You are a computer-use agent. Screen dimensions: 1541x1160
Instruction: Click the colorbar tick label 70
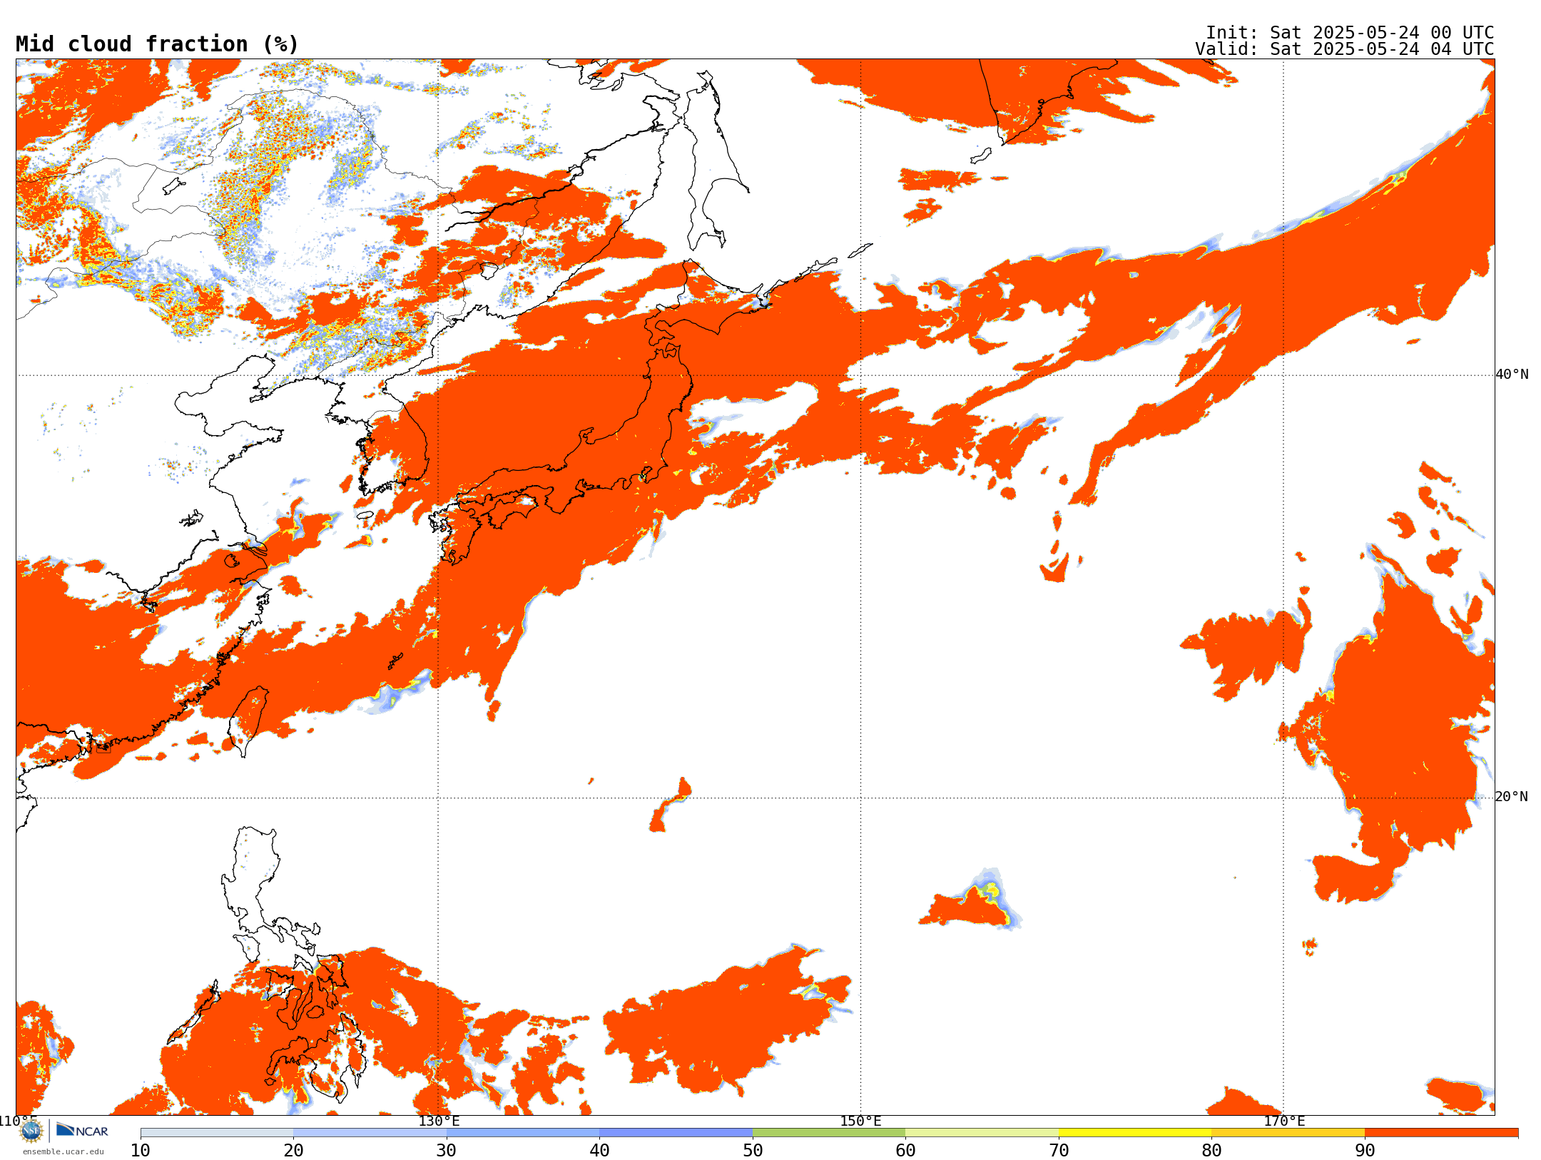click(1059, 1151)
